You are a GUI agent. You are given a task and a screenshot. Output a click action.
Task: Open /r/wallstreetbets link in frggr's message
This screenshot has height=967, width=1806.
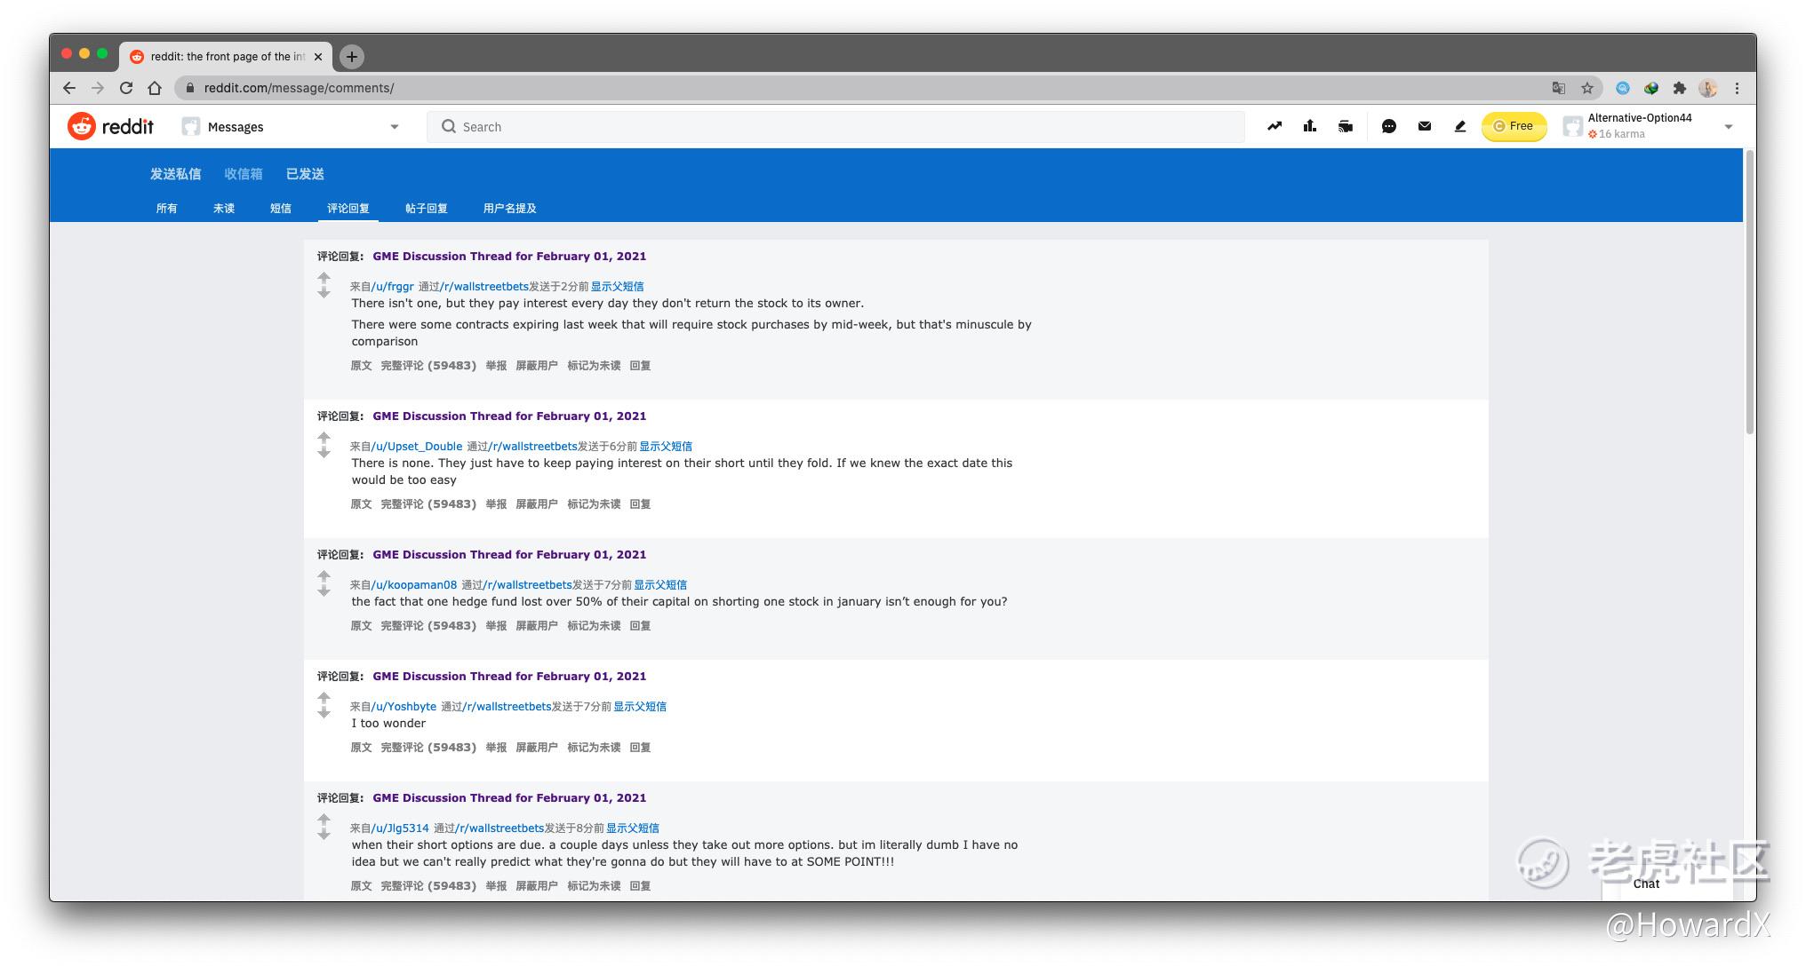tap(484, 287)
